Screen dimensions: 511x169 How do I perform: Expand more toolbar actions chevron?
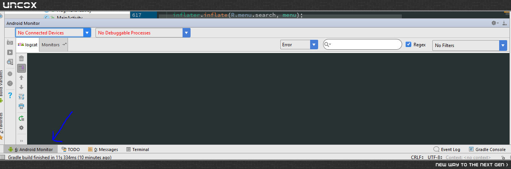pyautogui.click(x=21, y=141)
